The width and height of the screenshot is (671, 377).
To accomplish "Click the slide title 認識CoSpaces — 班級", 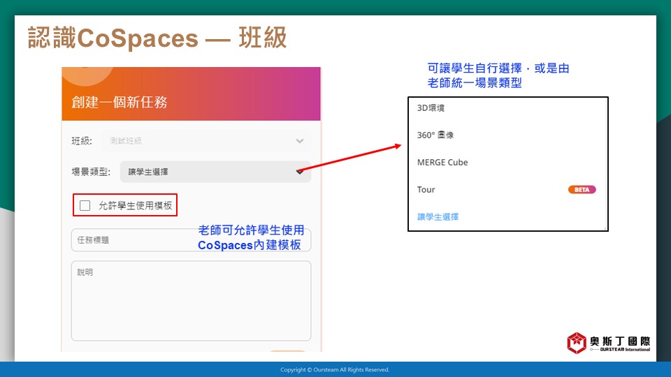I will pos(157,38).
